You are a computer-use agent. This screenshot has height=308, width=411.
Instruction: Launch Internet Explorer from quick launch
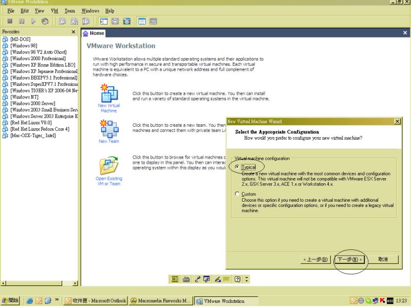click(30, 301)
